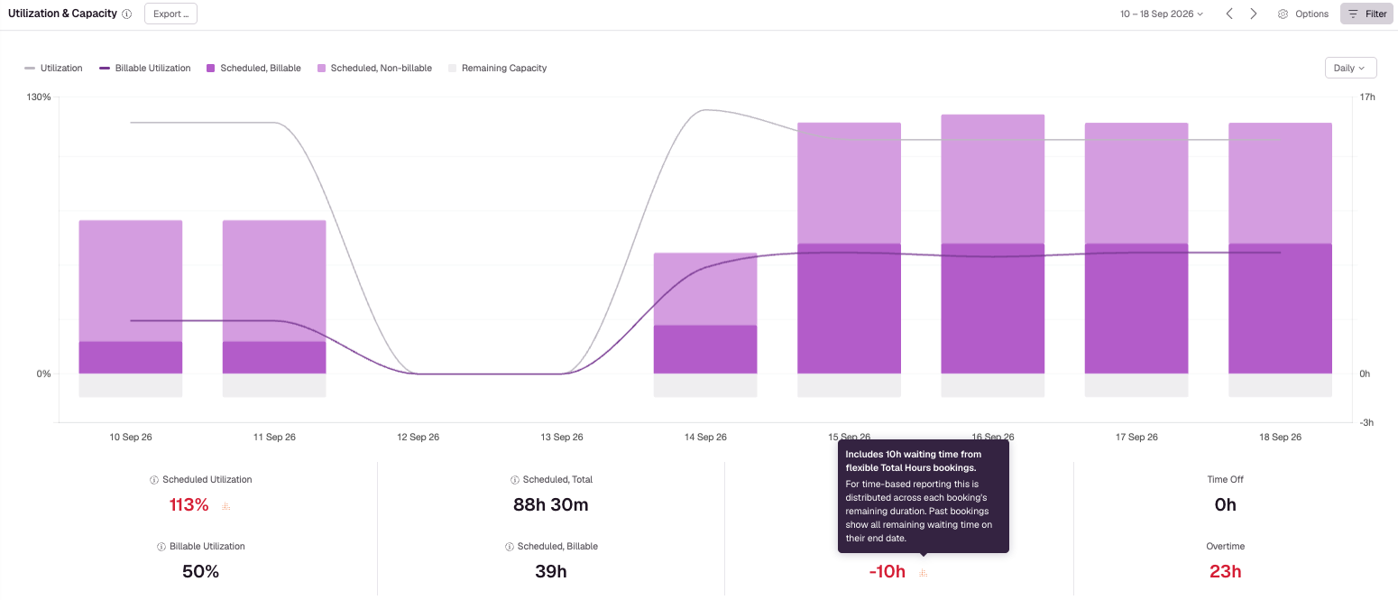The height and width of the screenshot is (600, 1398).
Task: Click info icon next to Billable Utilization
Action: click(161, 547)
